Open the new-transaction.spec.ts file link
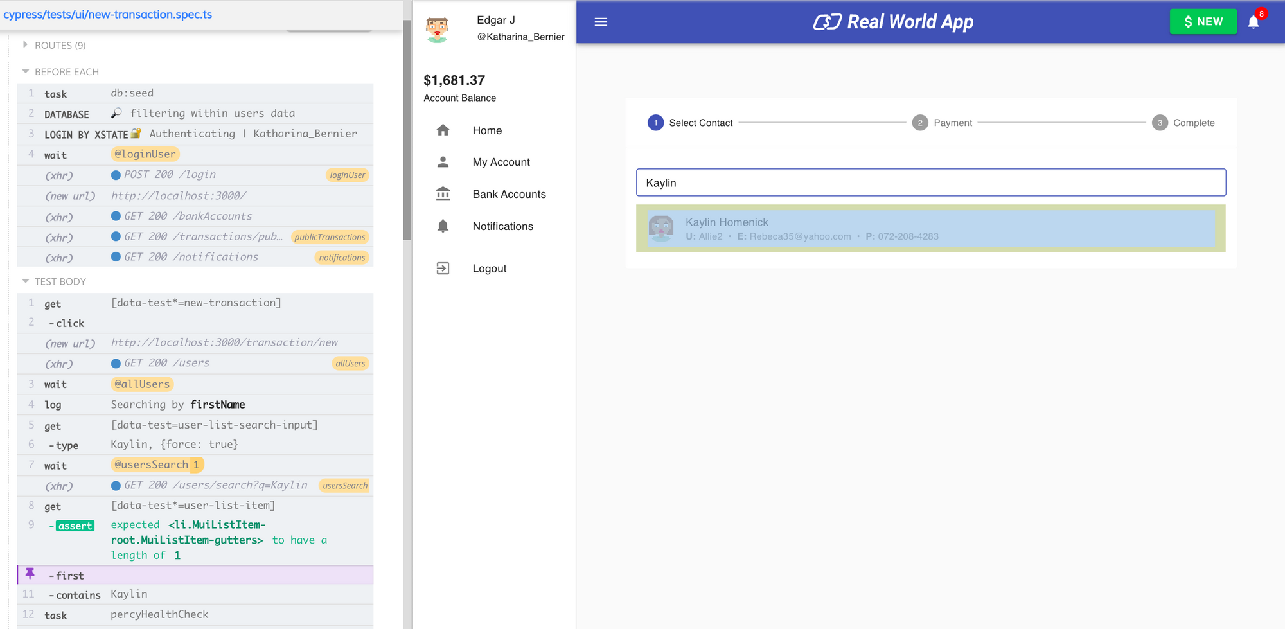 tap(108, 15)
